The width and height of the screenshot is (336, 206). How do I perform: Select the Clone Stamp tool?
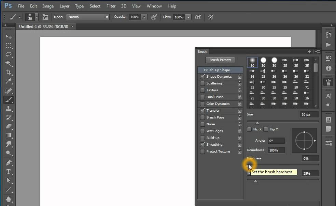pos(9,109)
